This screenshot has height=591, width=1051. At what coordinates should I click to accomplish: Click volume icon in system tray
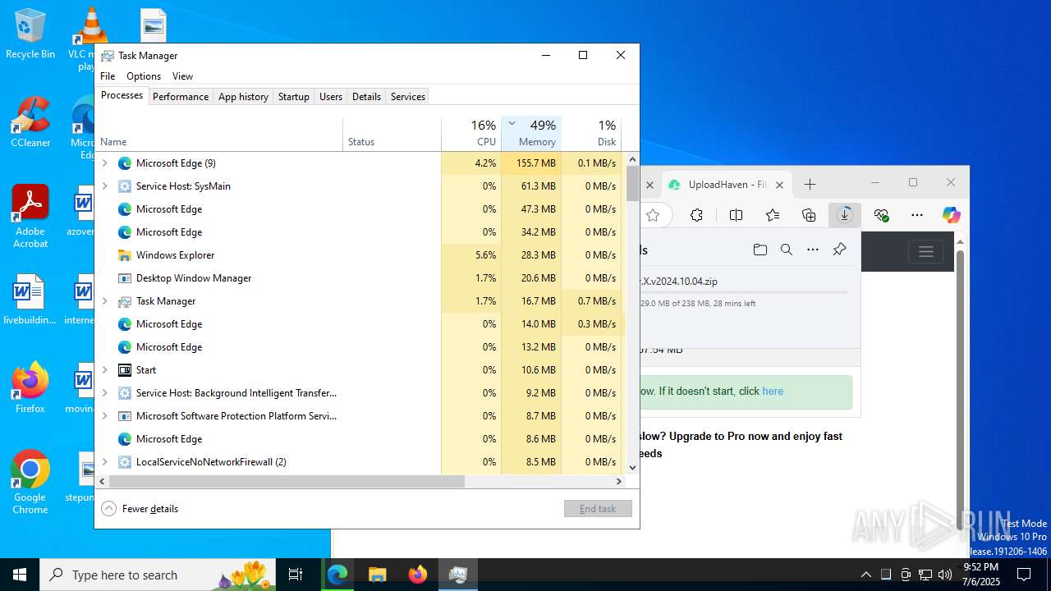tap(945, 575)
